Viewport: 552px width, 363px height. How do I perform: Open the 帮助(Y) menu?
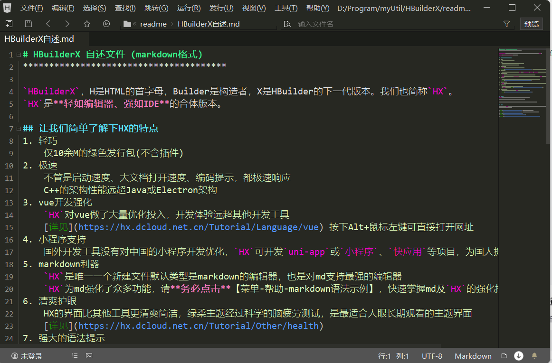tap(318, 8)
